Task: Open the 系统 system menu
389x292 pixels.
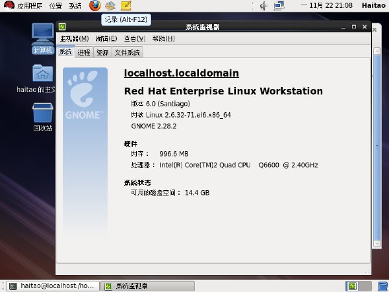Action: (75, 6)
